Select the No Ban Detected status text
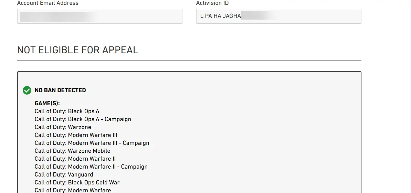 [x=60, y=90]
